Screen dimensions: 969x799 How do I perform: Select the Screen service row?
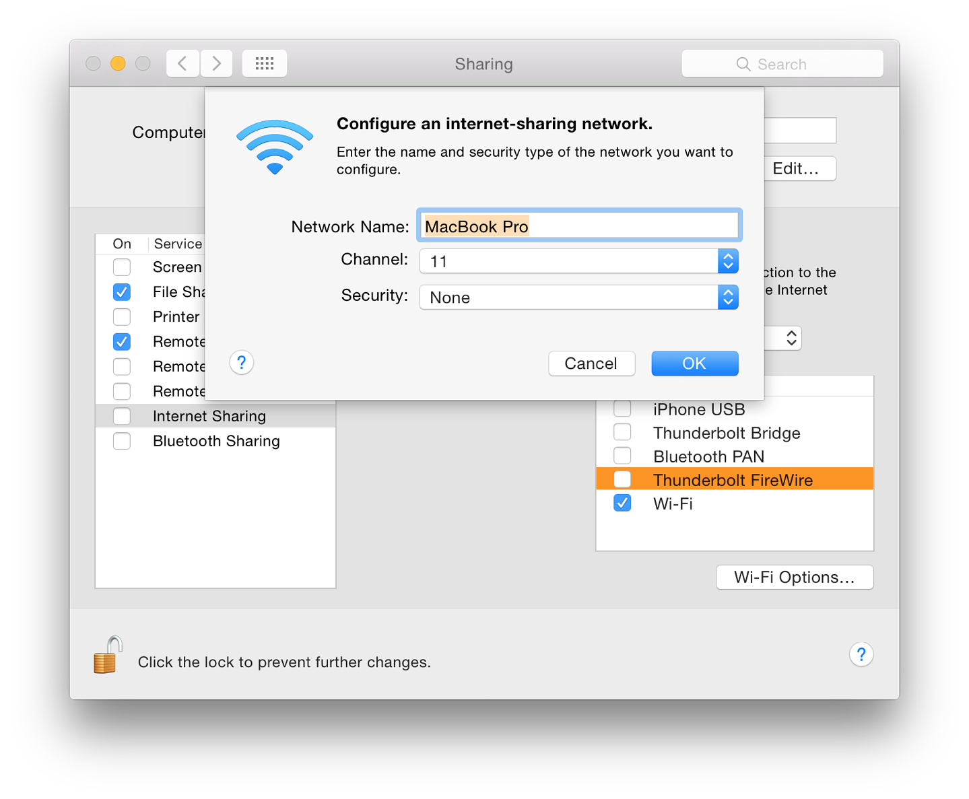pyautogui.click(x=150, y=267)
